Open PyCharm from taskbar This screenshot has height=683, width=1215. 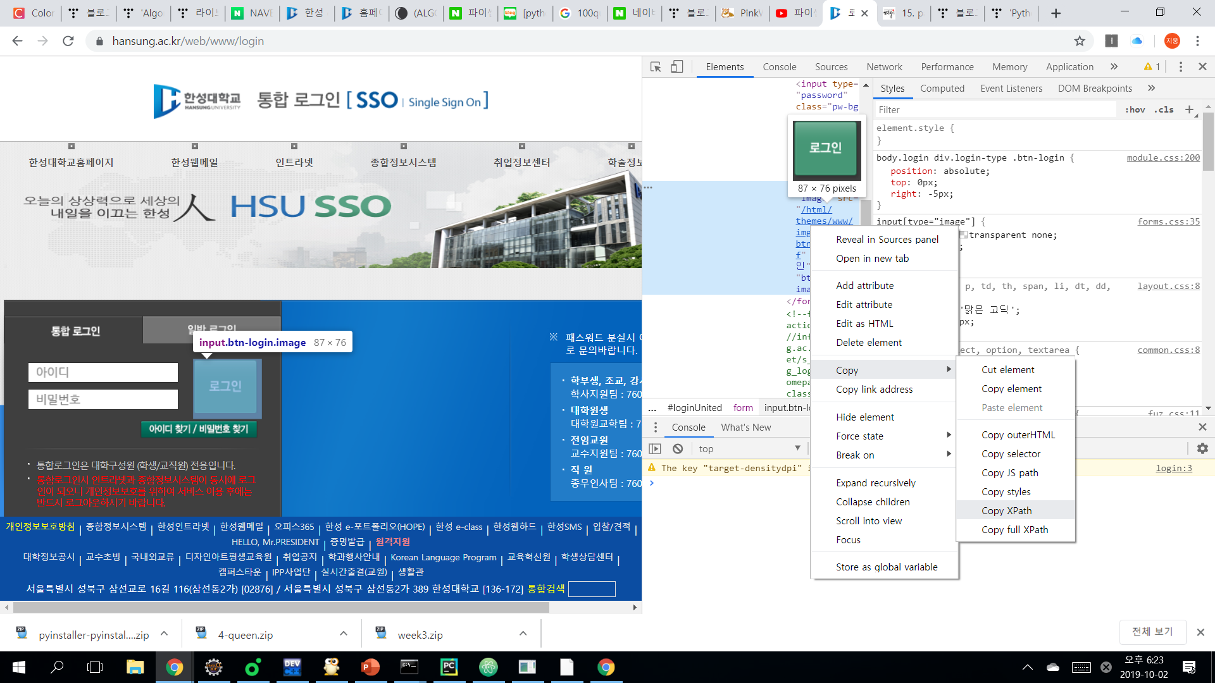tap(449, 667)
